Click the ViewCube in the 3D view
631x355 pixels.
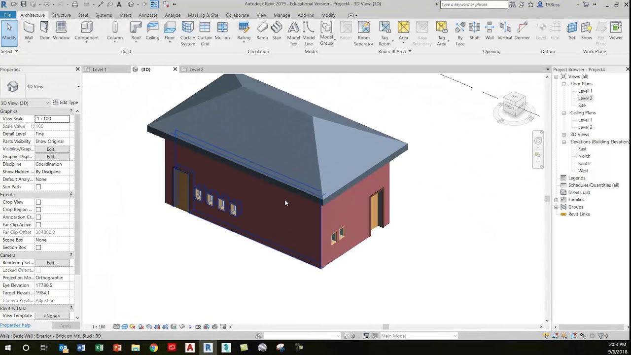514,106
